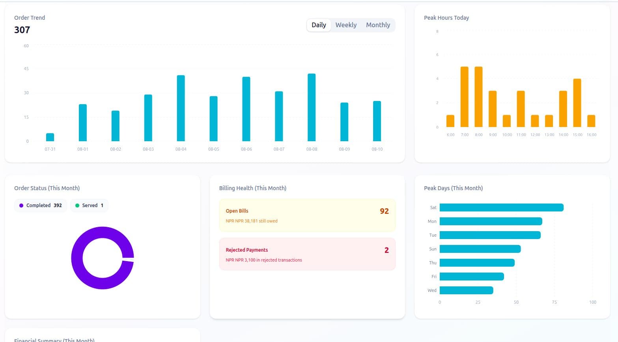
Task: Click the 6:00 bar in Peak Hours
Action: pos(450,121)
